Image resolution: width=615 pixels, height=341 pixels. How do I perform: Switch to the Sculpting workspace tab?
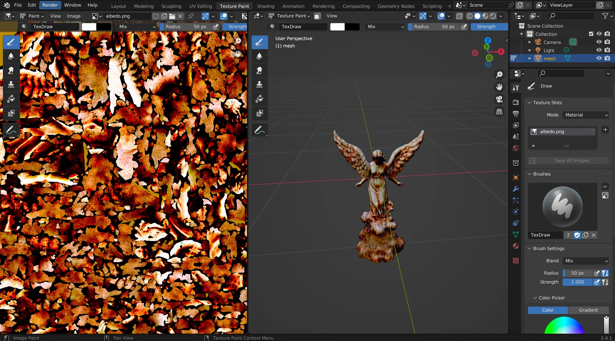171,6
